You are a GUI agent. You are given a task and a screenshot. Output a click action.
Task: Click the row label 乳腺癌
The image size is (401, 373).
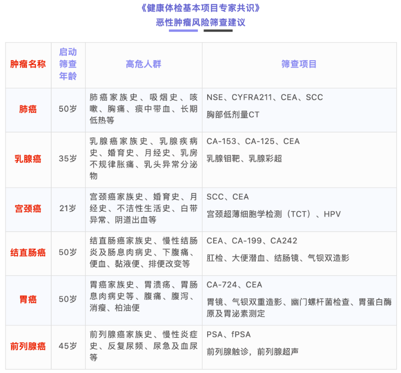(28, 159)
